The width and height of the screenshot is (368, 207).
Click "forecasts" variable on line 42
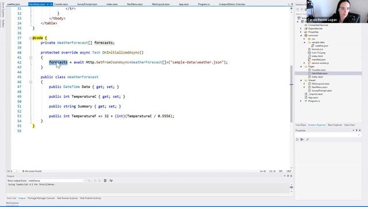[58, 63]
